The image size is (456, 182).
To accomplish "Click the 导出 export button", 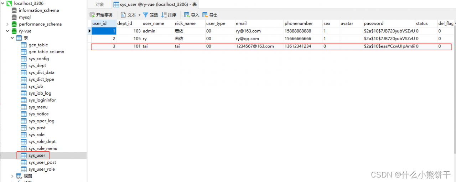I will tap(210, 15).
